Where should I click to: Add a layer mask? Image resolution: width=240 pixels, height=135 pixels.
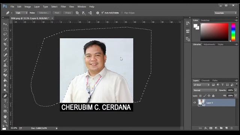(x=211, y=128)
